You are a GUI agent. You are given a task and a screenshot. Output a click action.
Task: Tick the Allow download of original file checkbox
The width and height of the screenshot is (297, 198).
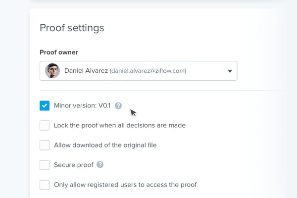click(45, 145)
